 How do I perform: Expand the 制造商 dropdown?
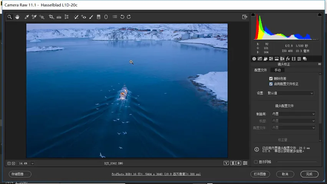click(x=293, y=114)
